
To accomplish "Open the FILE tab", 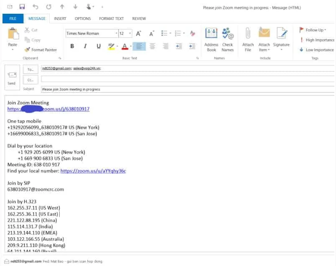I will point(13,19).
